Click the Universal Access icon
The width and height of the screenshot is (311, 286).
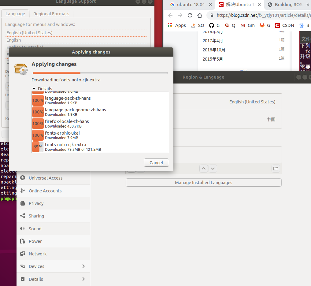click(23, 178)
